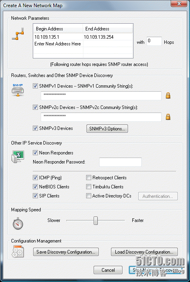The image size is (190, 282).
Task: Uncheck NetBIOS Clients
Action: [35, 187]
